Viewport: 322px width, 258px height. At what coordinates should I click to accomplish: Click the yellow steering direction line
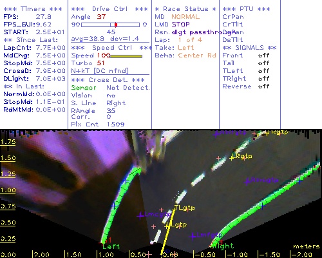pos(167,232)
